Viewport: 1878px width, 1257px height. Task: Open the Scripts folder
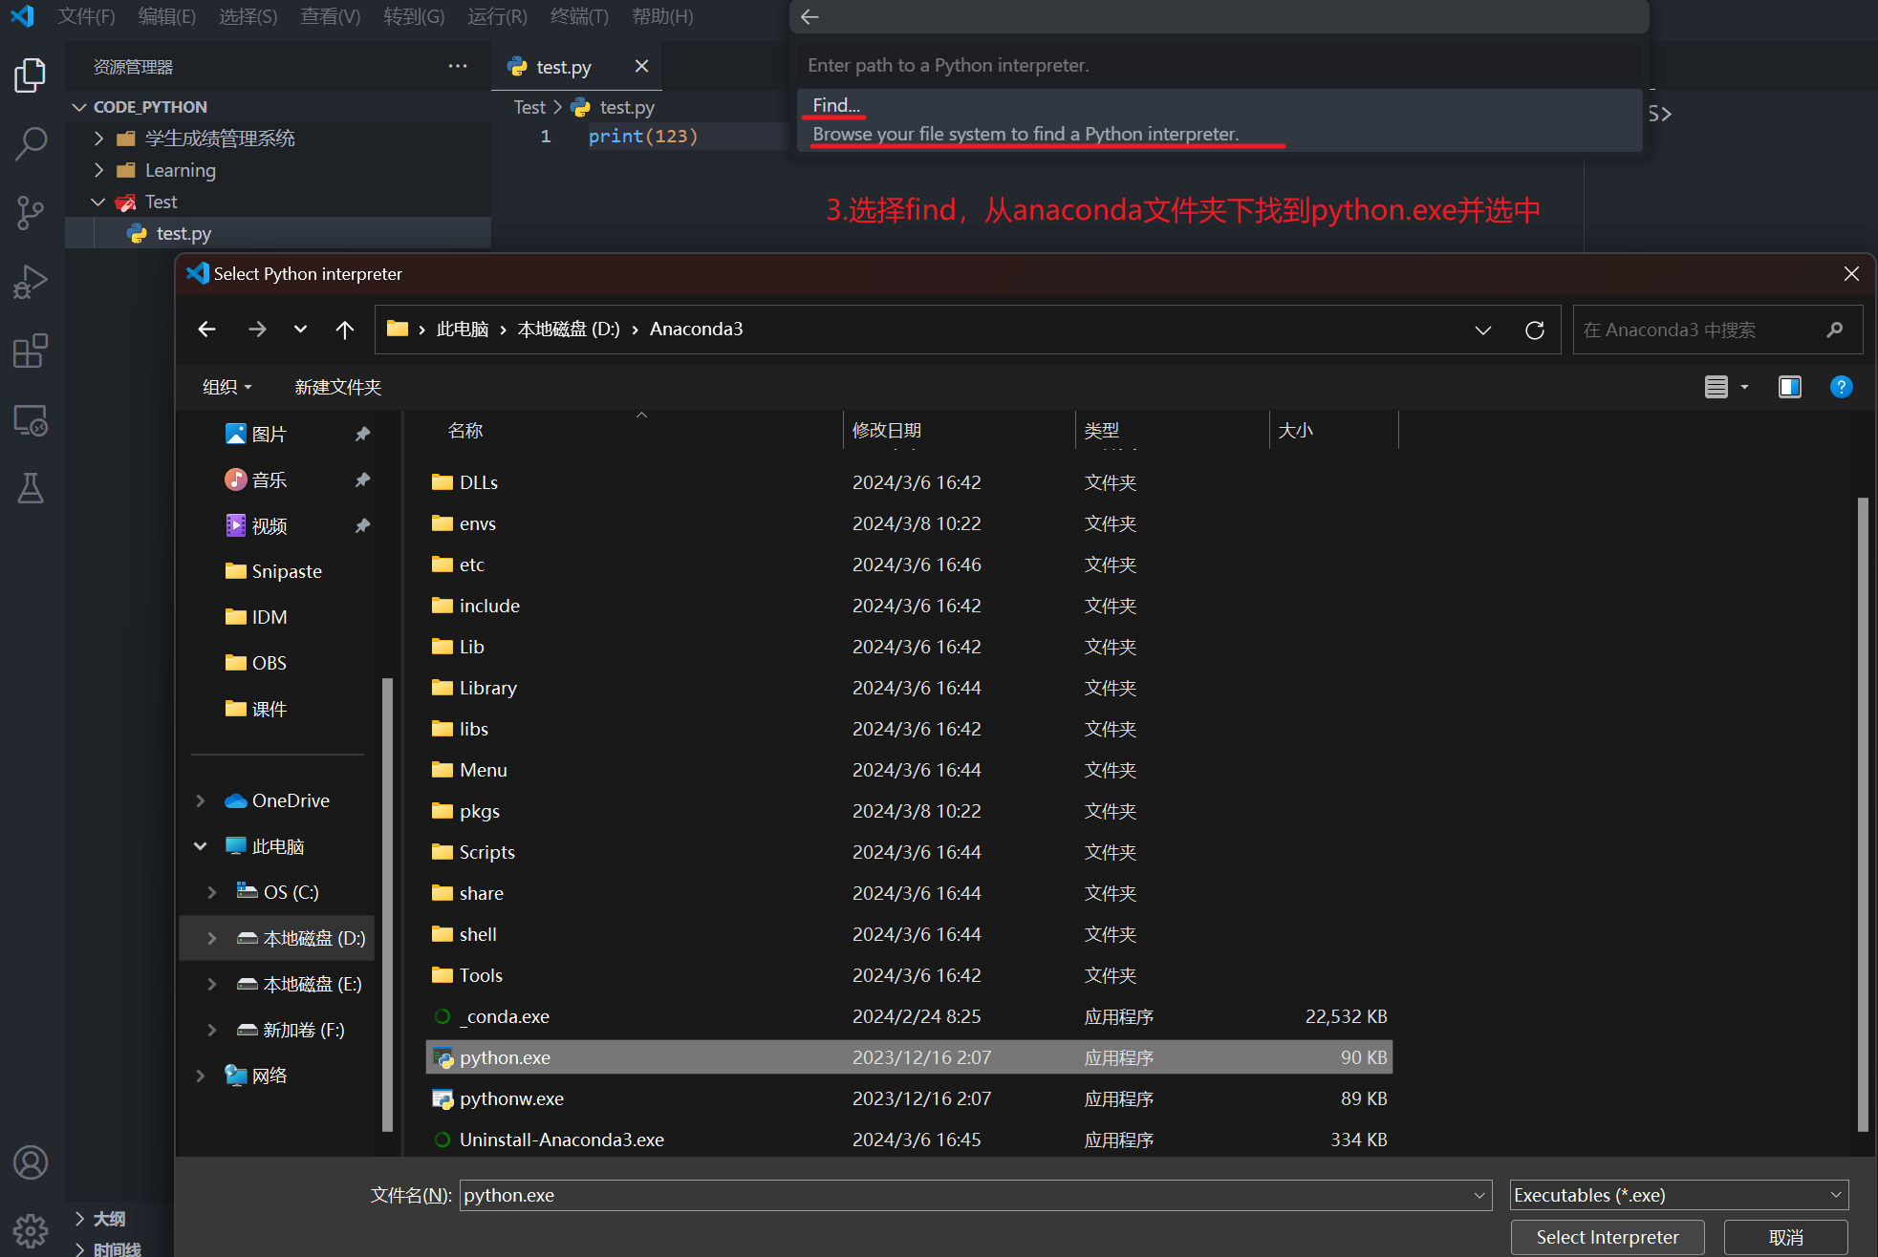pyautogui.click(x=909, y=852)
